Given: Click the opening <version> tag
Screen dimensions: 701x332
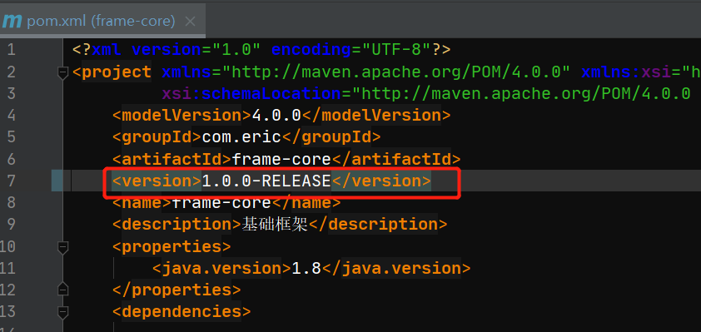Looking at the screenshot, I should coord(157,181).
